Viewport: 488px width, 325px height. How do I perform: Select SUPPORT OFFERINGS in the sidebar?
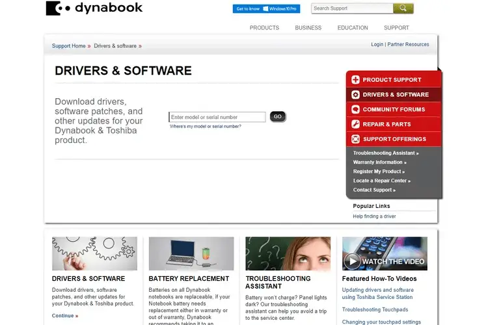[x=394, y=139]
